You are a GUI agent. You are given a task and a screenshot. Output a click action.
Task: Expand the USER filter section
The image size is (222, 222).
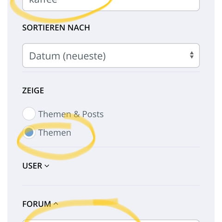click(x=36, y=166)
